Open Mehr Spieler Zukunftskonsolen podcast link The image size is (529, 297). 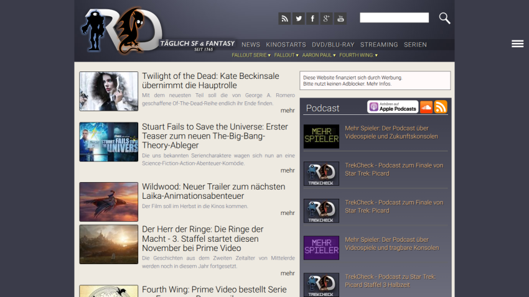(x=391, y=132)
